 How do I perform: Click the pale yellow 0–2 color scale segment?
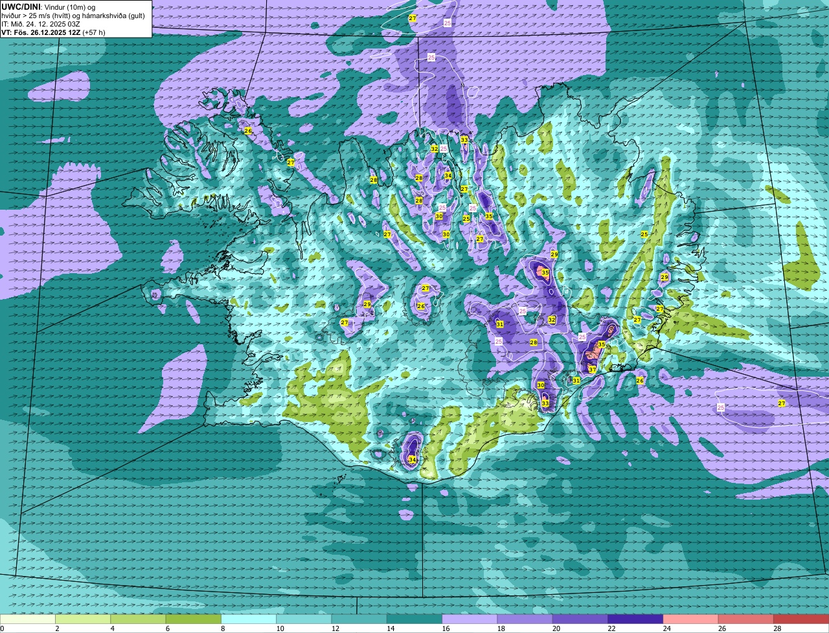28,619
